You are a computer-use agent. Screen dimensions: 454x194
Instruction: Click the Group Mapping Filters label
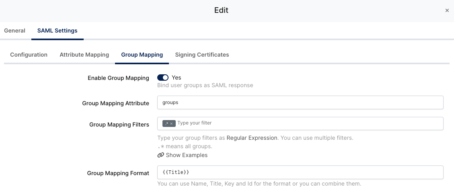point(119,125)
